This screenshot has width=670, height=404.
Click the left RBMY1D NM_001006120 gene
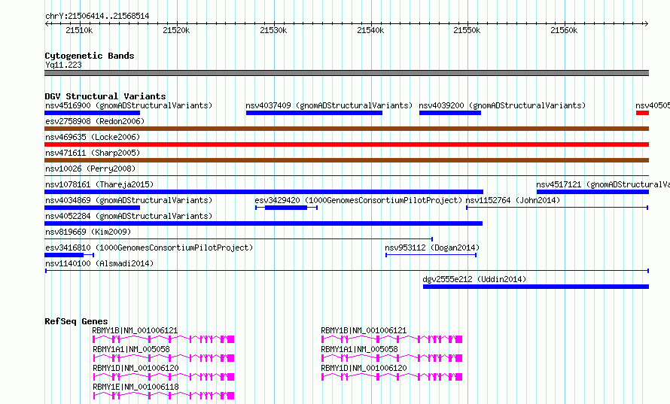(x=163, y=377)
